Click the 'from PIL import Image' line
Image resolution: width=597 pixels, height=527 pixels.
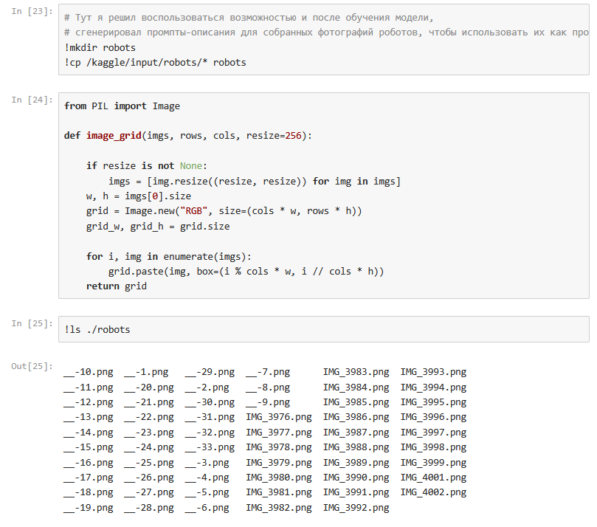(122, 106)
